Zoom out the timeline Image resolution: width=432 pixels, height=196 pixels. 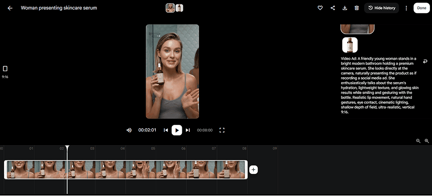point(418,141)
